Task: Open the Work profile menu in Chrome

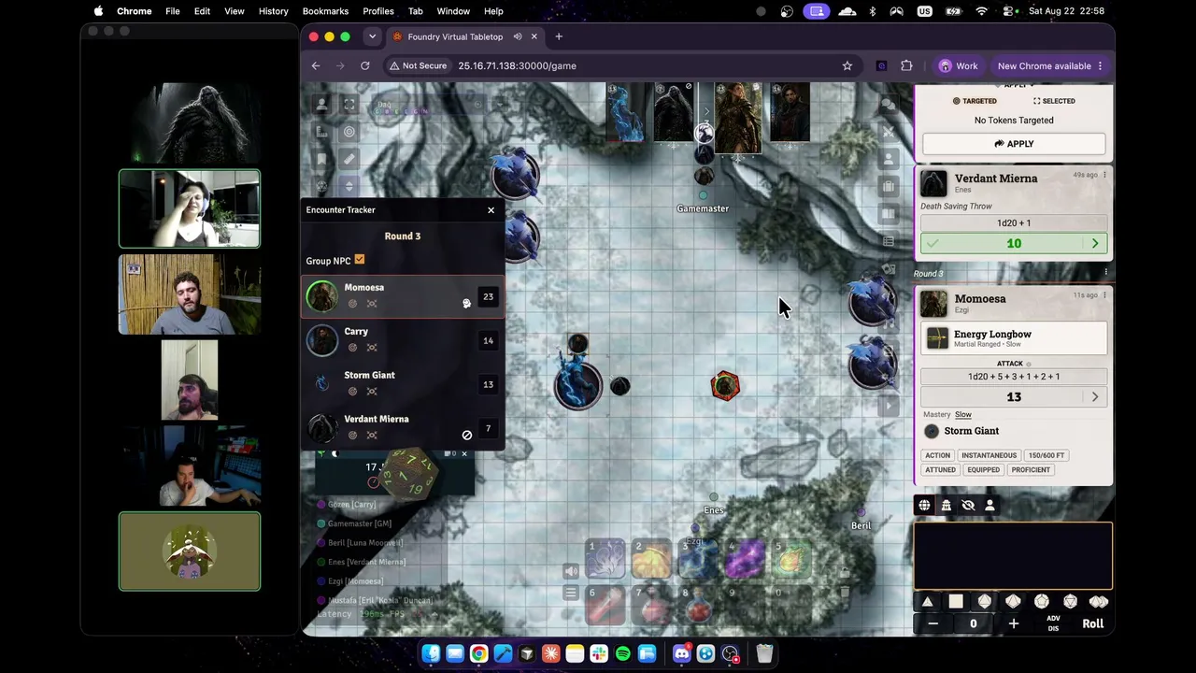Action: click(x=959, y=65)
